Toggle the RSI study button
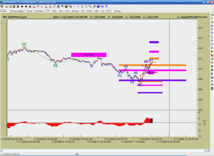 point(83,11)
